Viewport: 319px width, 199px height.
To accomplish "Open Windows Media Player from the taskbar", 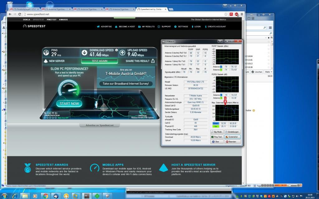I will 35,196.
